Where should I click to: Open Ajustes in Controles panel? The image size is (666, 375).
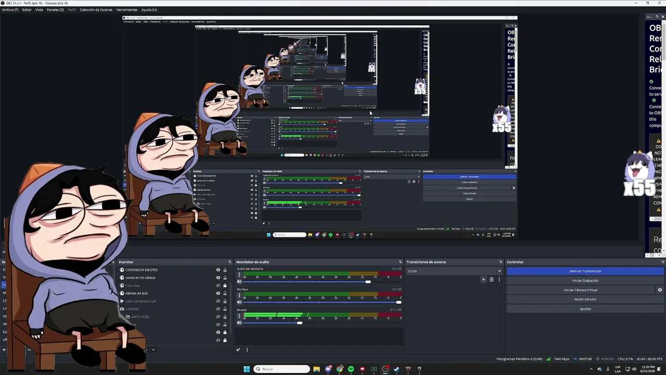(585, 309)
